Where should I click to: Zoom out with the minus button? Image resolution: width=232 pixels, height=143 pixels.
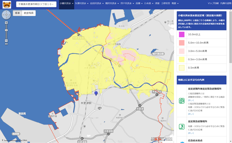tap(6, 41)
